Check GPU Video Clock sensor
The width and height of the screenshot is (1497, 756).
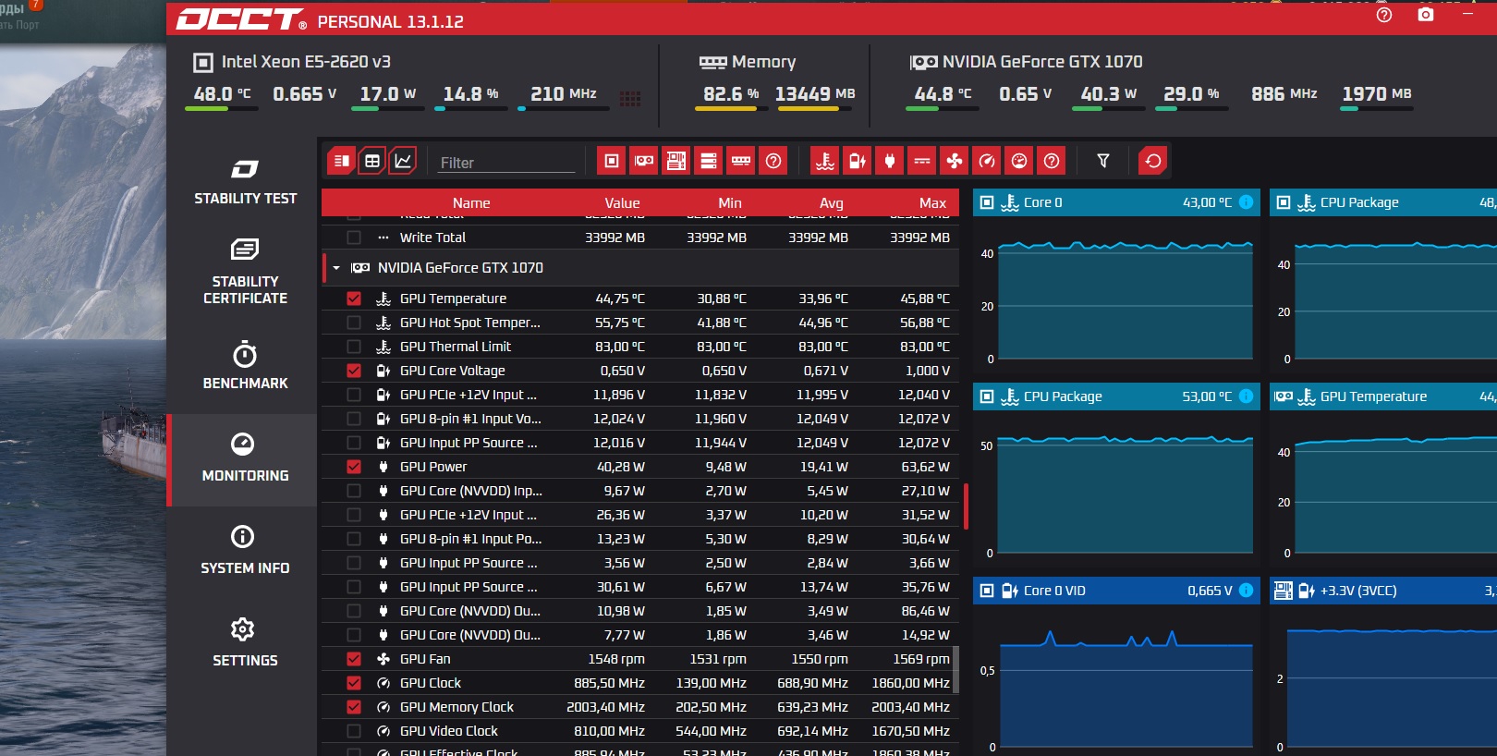pos(354,731)
